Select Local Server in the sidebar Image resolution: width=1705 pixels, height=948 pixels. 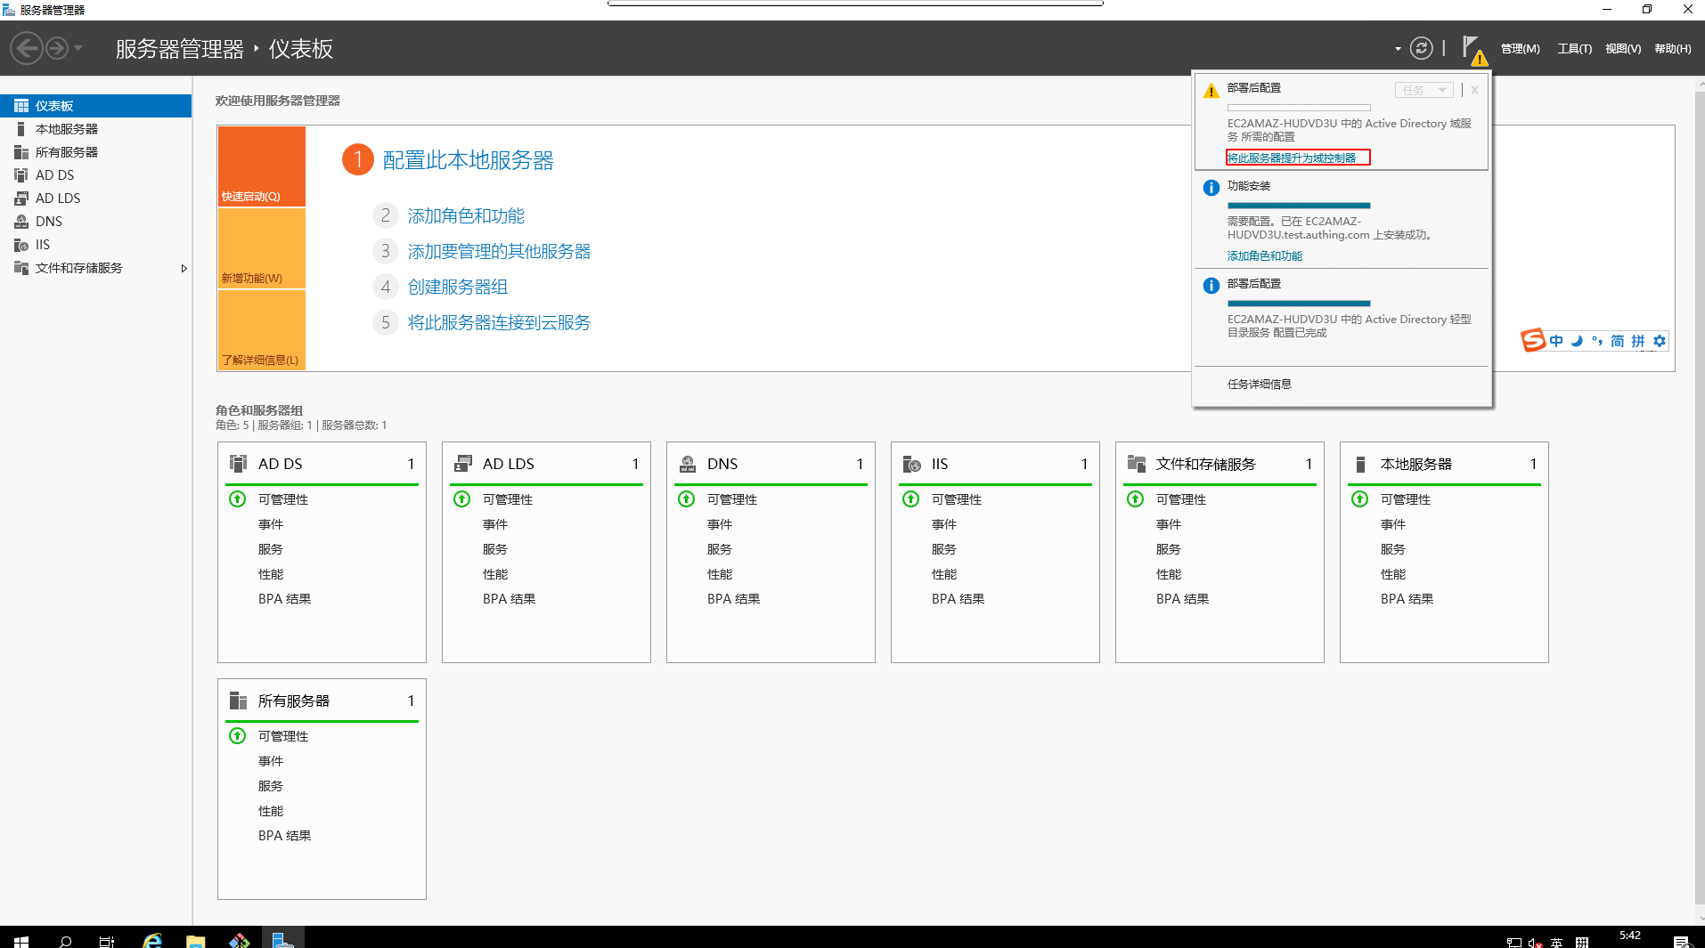[x=67, y=129]
